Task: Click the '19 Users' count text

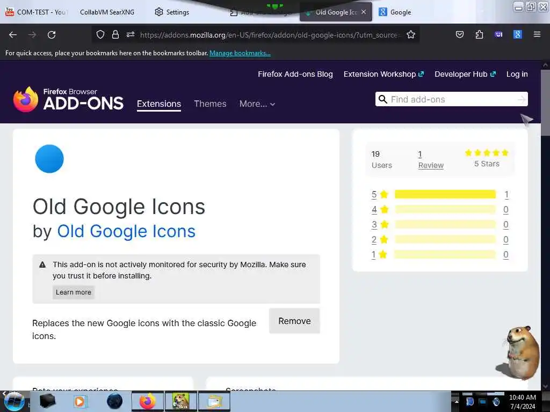Action: point(382,160)
